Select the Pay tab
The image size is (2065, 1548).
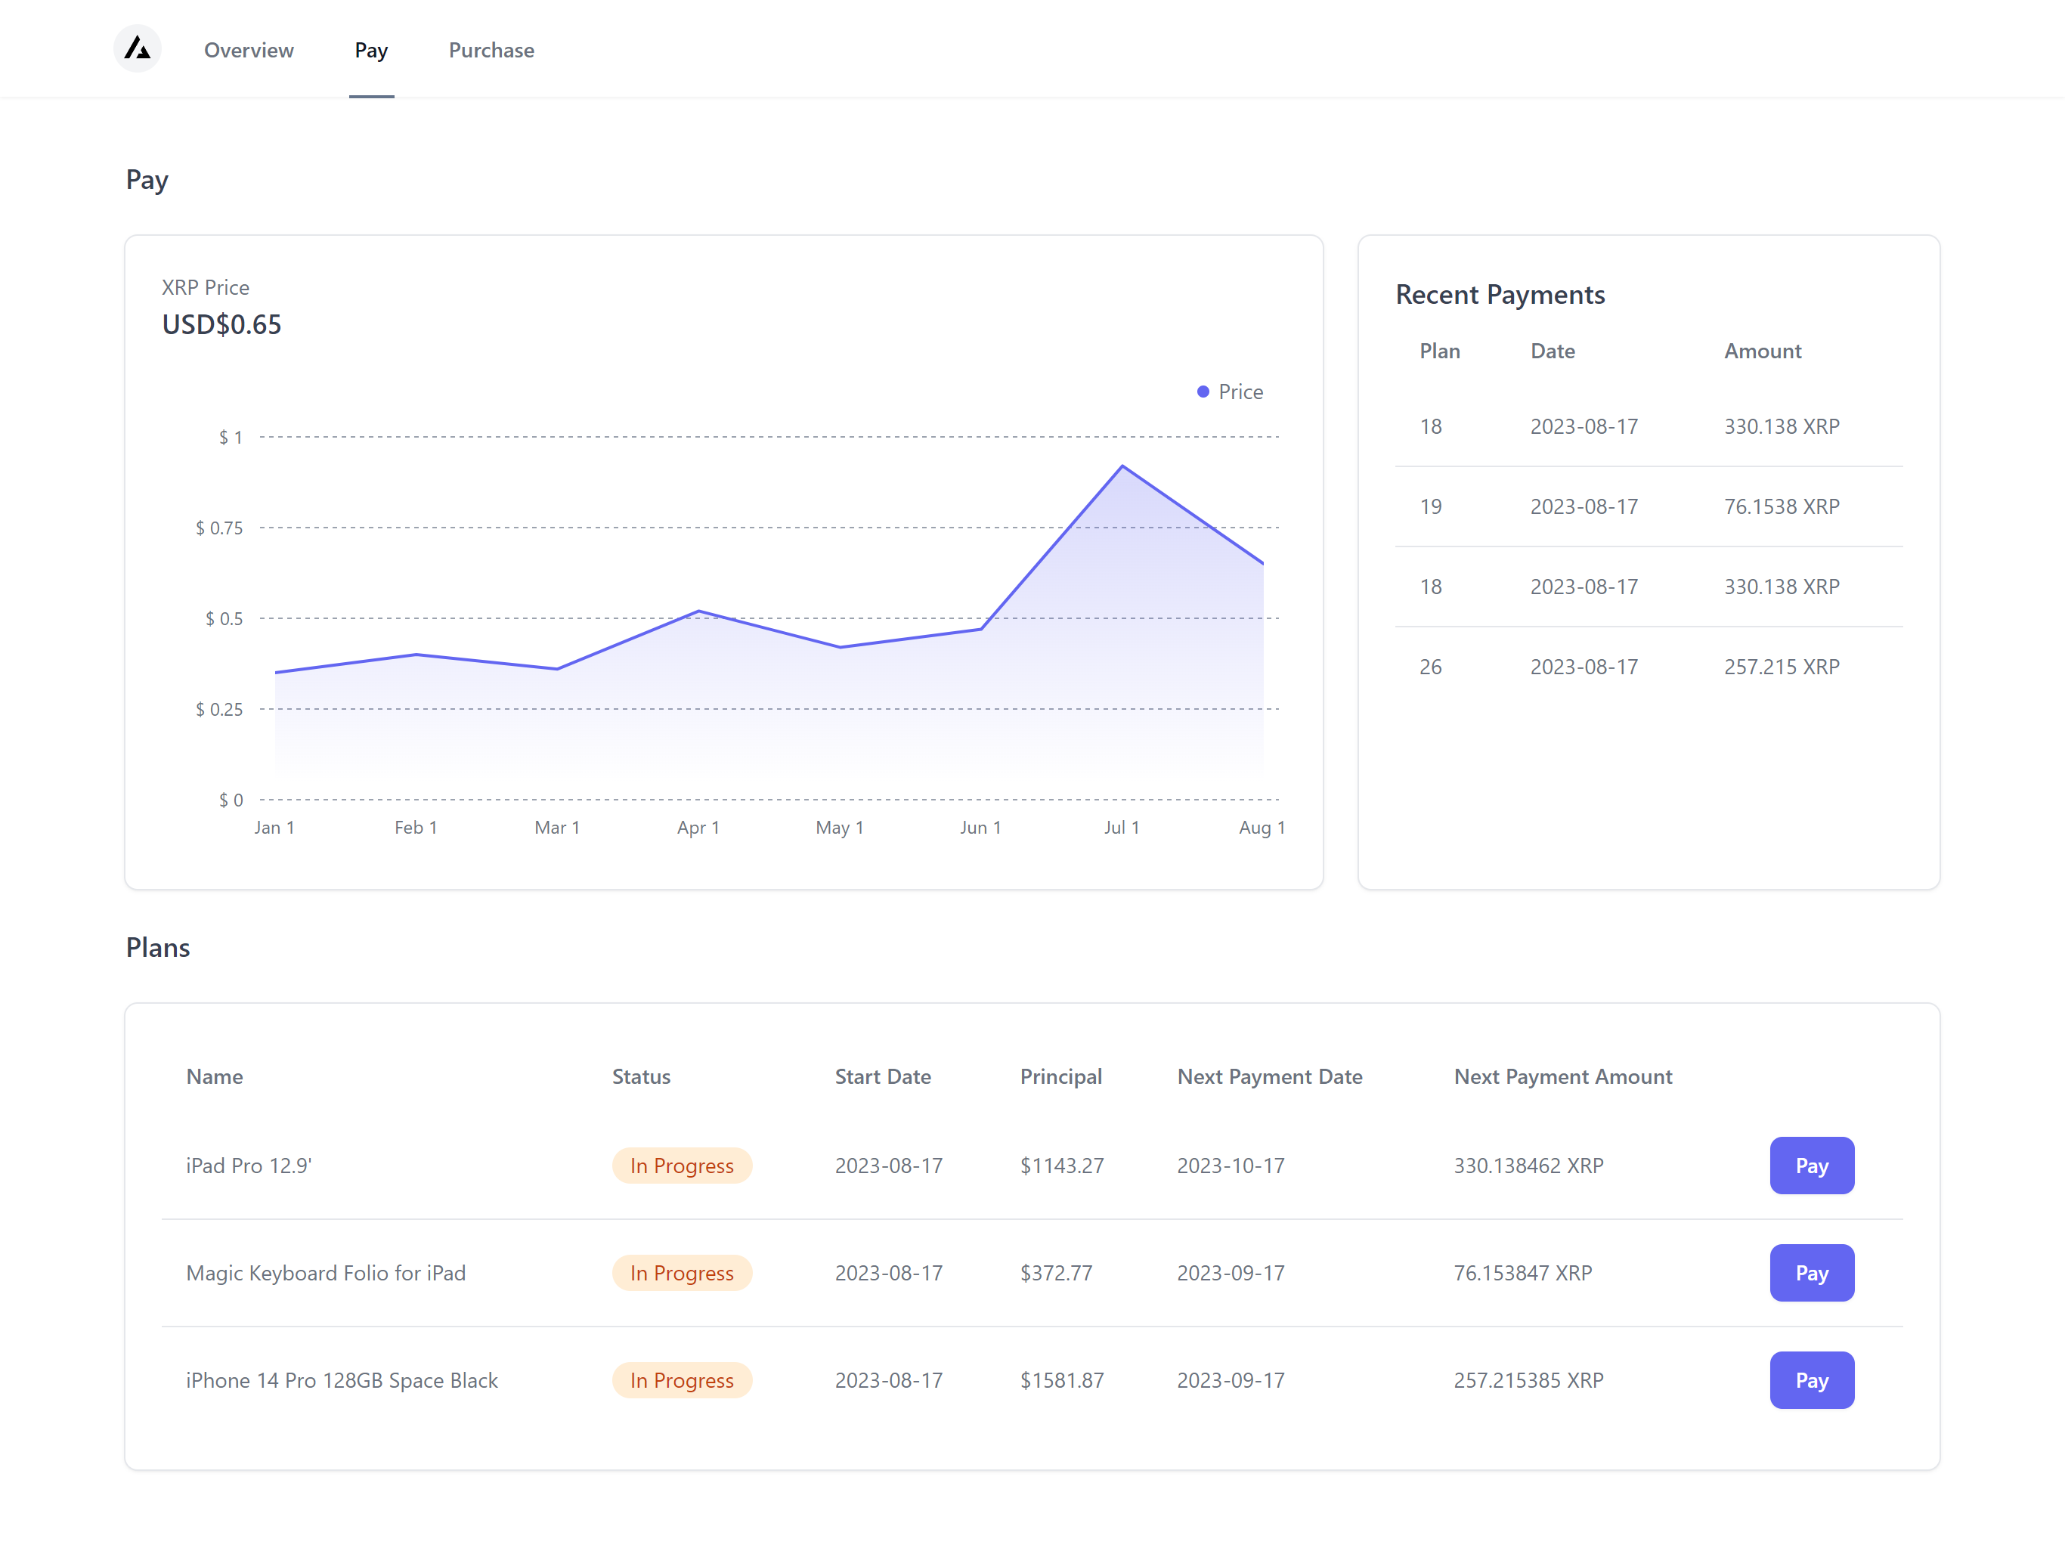[370, 51]
